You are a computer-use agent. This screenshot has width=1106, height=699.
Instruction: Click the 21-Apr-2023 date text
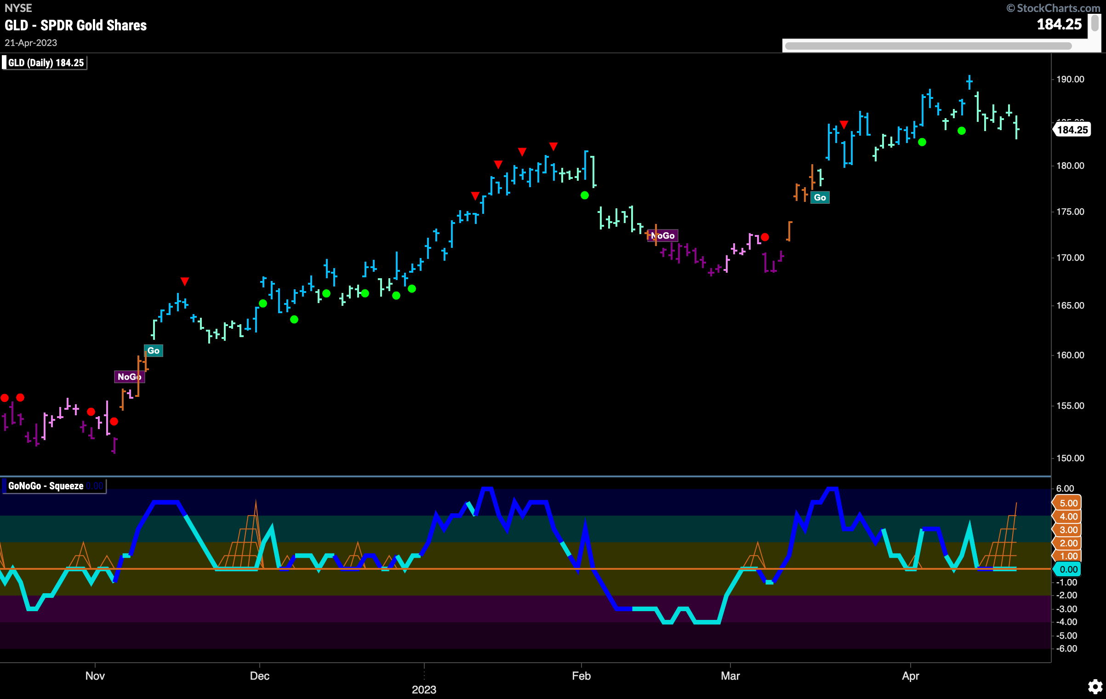[x=31, y=43]
